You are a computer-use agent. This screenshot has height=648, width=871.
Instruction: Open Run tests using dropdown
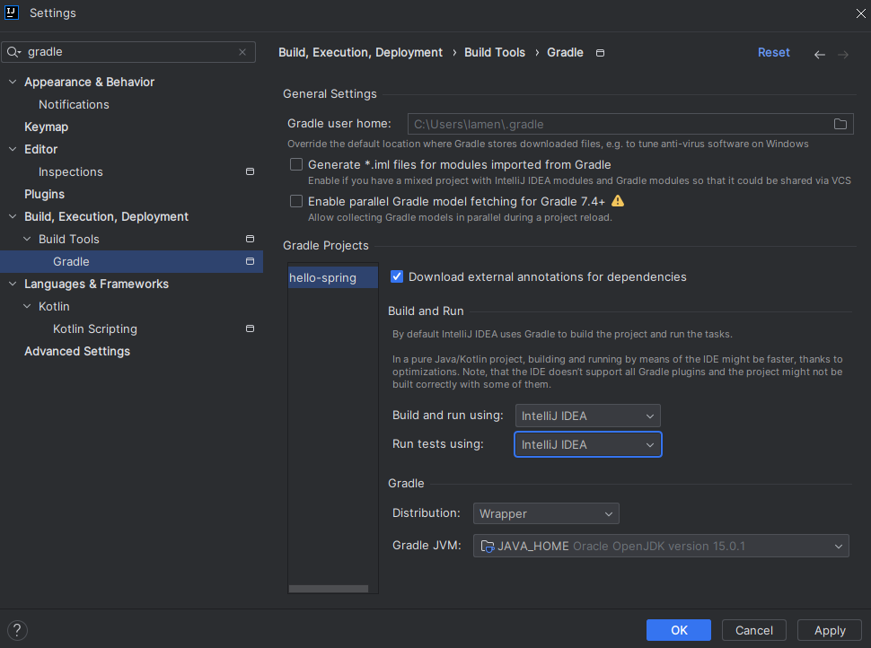588,445
